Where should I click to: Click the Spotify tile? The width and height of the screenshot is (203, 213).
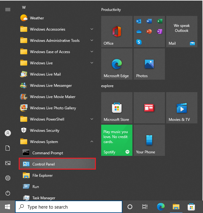click(x=117, y=140)
